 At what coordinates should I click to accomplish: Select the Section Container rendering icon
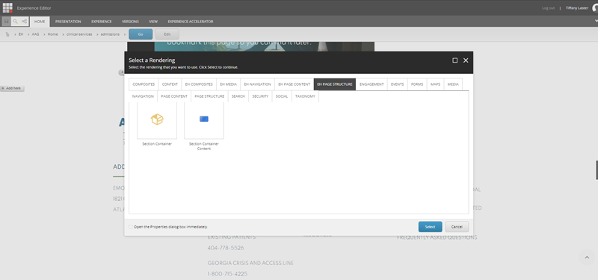click(x=157, y=119)
